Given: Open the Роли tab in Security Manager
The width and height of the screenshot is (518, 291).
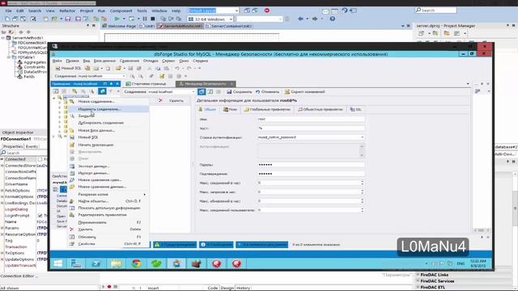Looking at the screenshot, I should [230, 110].
